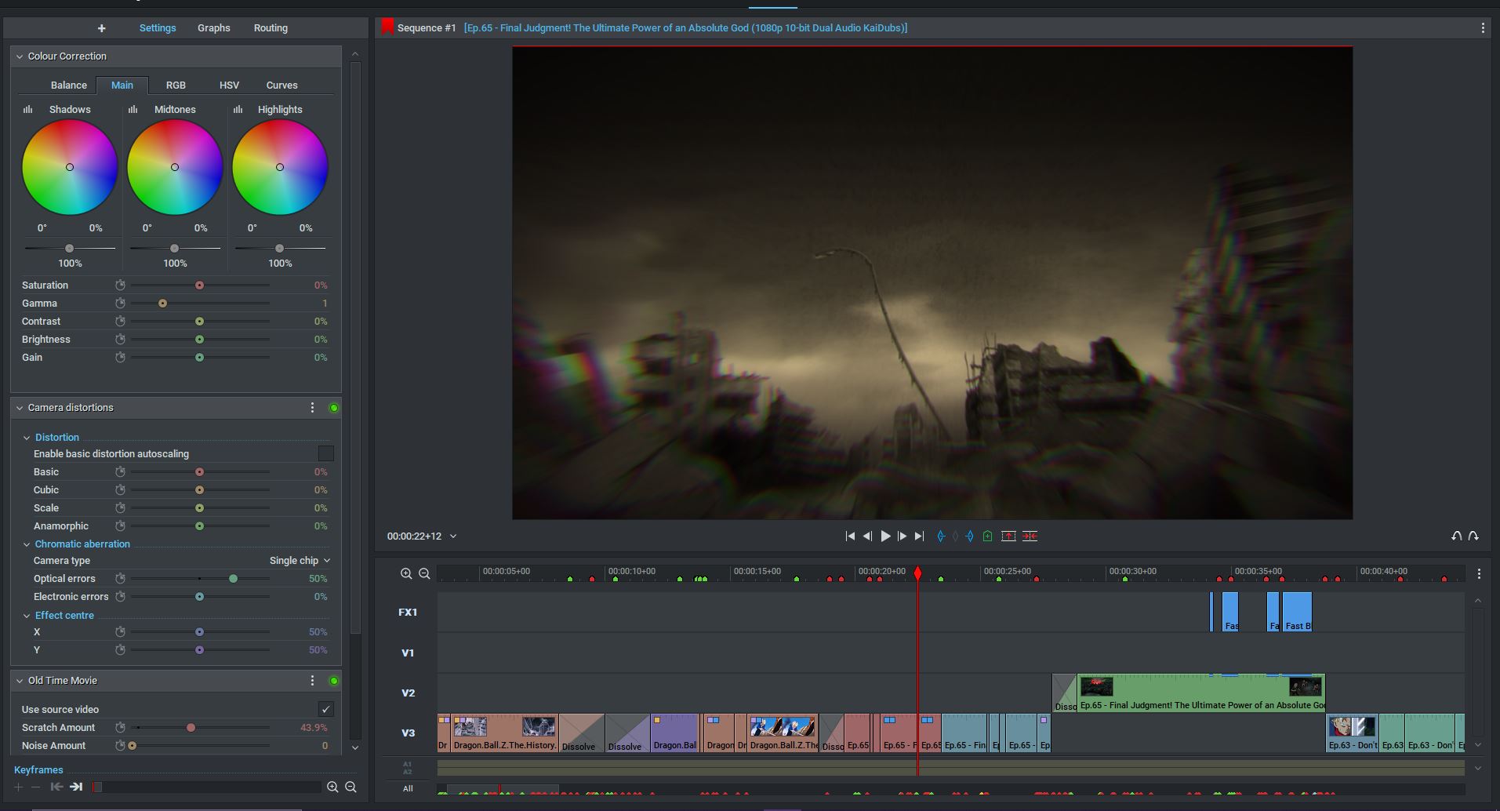Toggle the Camera distortions effect on/off
This screenshot has height=811, width=1500.
pyautogui.click(x=334, y=408)
